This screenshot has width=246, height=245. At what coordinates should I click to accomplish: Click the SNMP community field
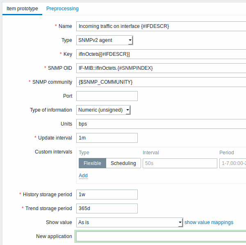tap(161, 82)
